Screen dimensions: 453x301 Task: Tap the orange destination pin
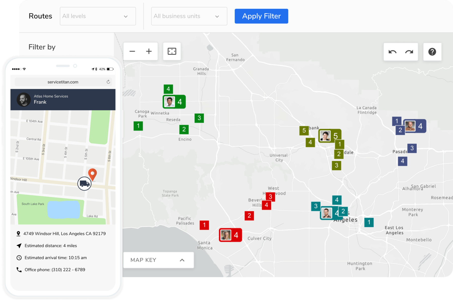[x=93, y=174]
